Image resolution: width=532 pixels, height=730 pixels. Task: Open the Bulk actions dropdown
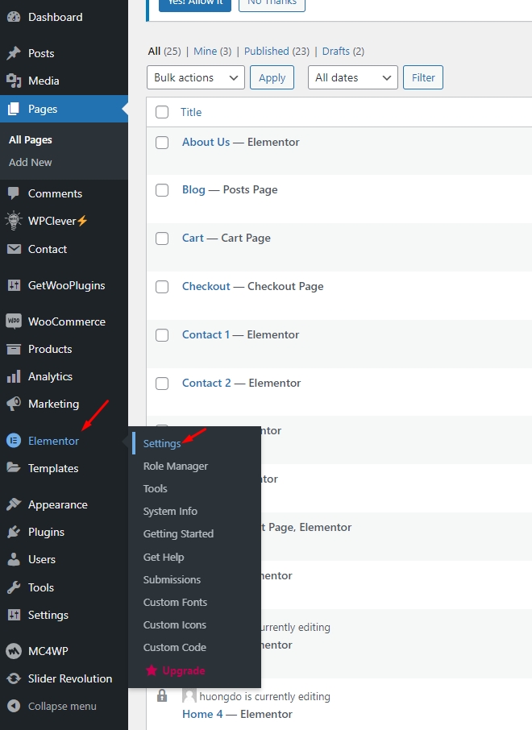[x=196, y=77]
